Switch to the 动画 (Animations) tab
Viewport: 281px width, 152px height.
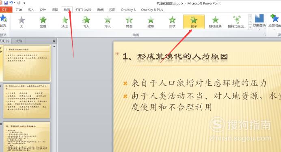pyautogui.click(x=67, y=10)
